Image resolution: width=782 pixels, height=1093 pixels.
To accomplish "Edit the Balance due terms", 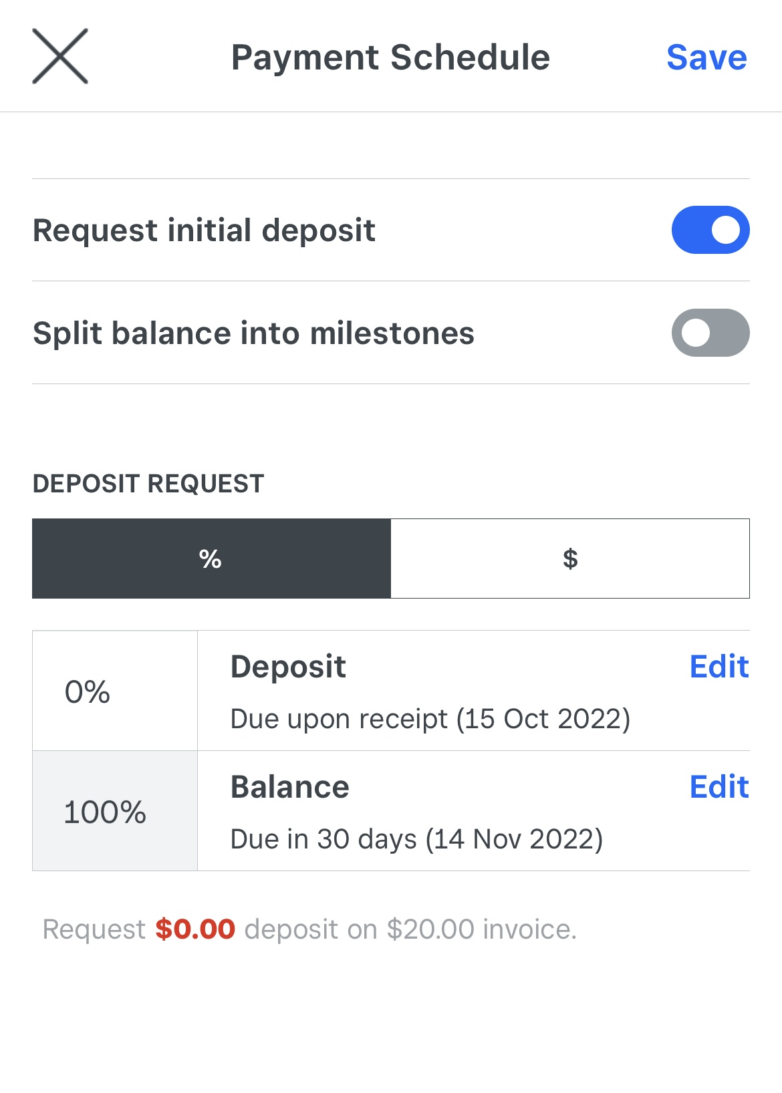I will click(x=719, y=787).
